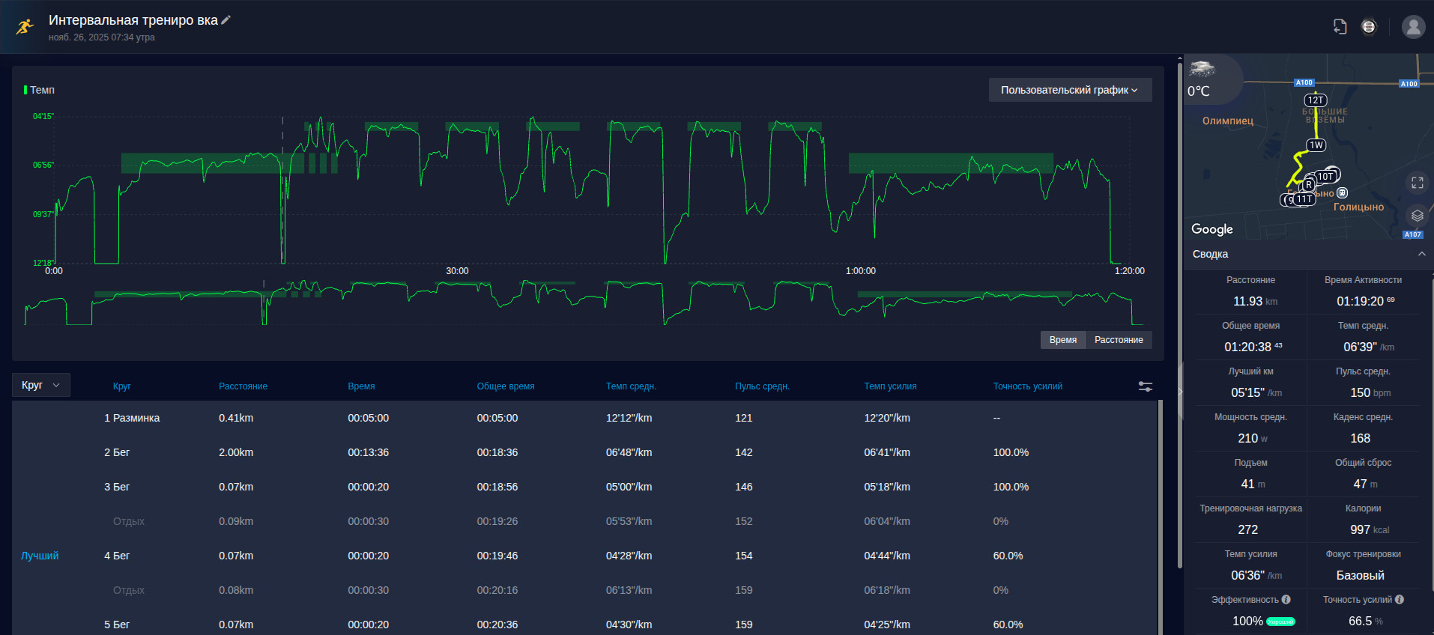Viewport: 1434px width, 635px height.
Task: Open the Круг lap type dropdown
Action: [41, 385]
